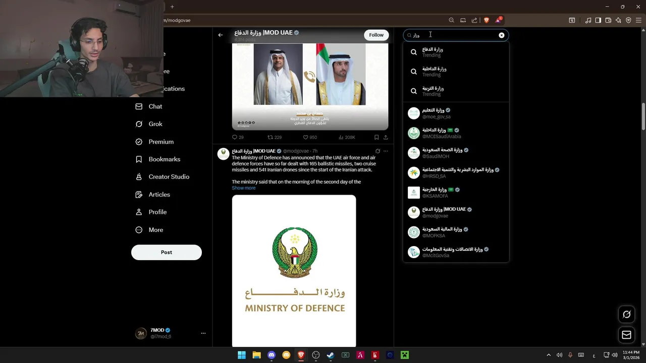
Task: Open the Ministry of Defence image
Action: pos(294,271)
